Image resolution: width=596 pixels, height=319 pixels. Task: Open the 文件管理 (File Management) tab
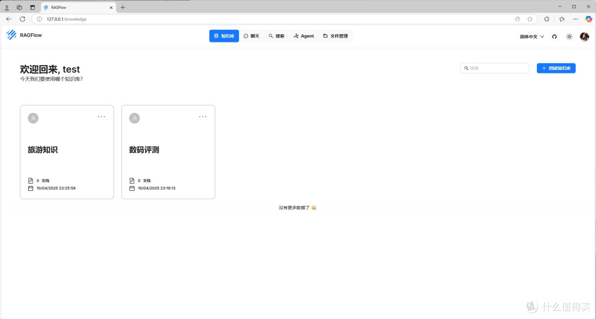[x=336, y=36]
